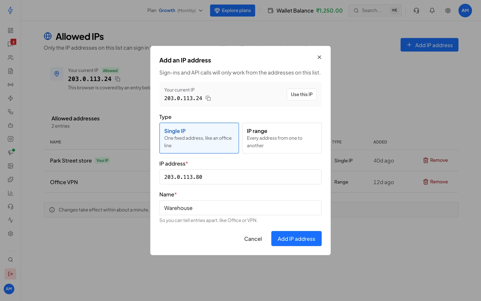Click the app logo bolt icon

click(10, 10)
